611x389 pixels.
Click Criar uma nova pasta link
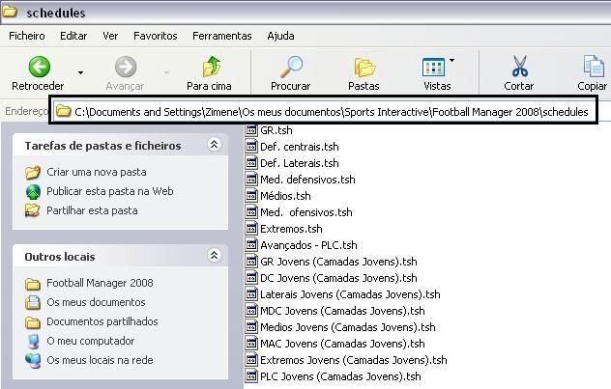coord(97,172)
